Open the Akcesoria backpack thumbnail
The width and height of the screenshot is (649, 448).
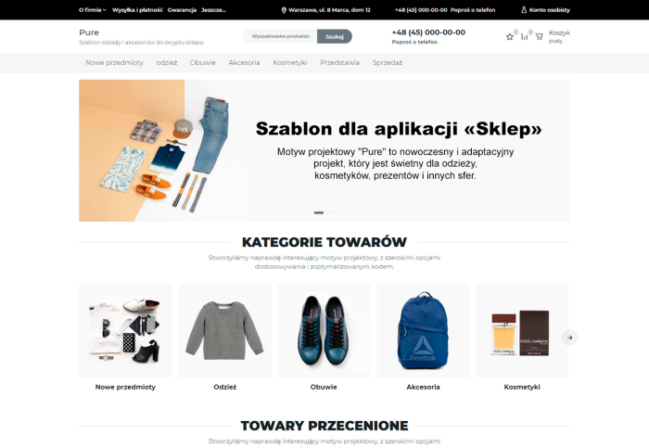(423, 330)
